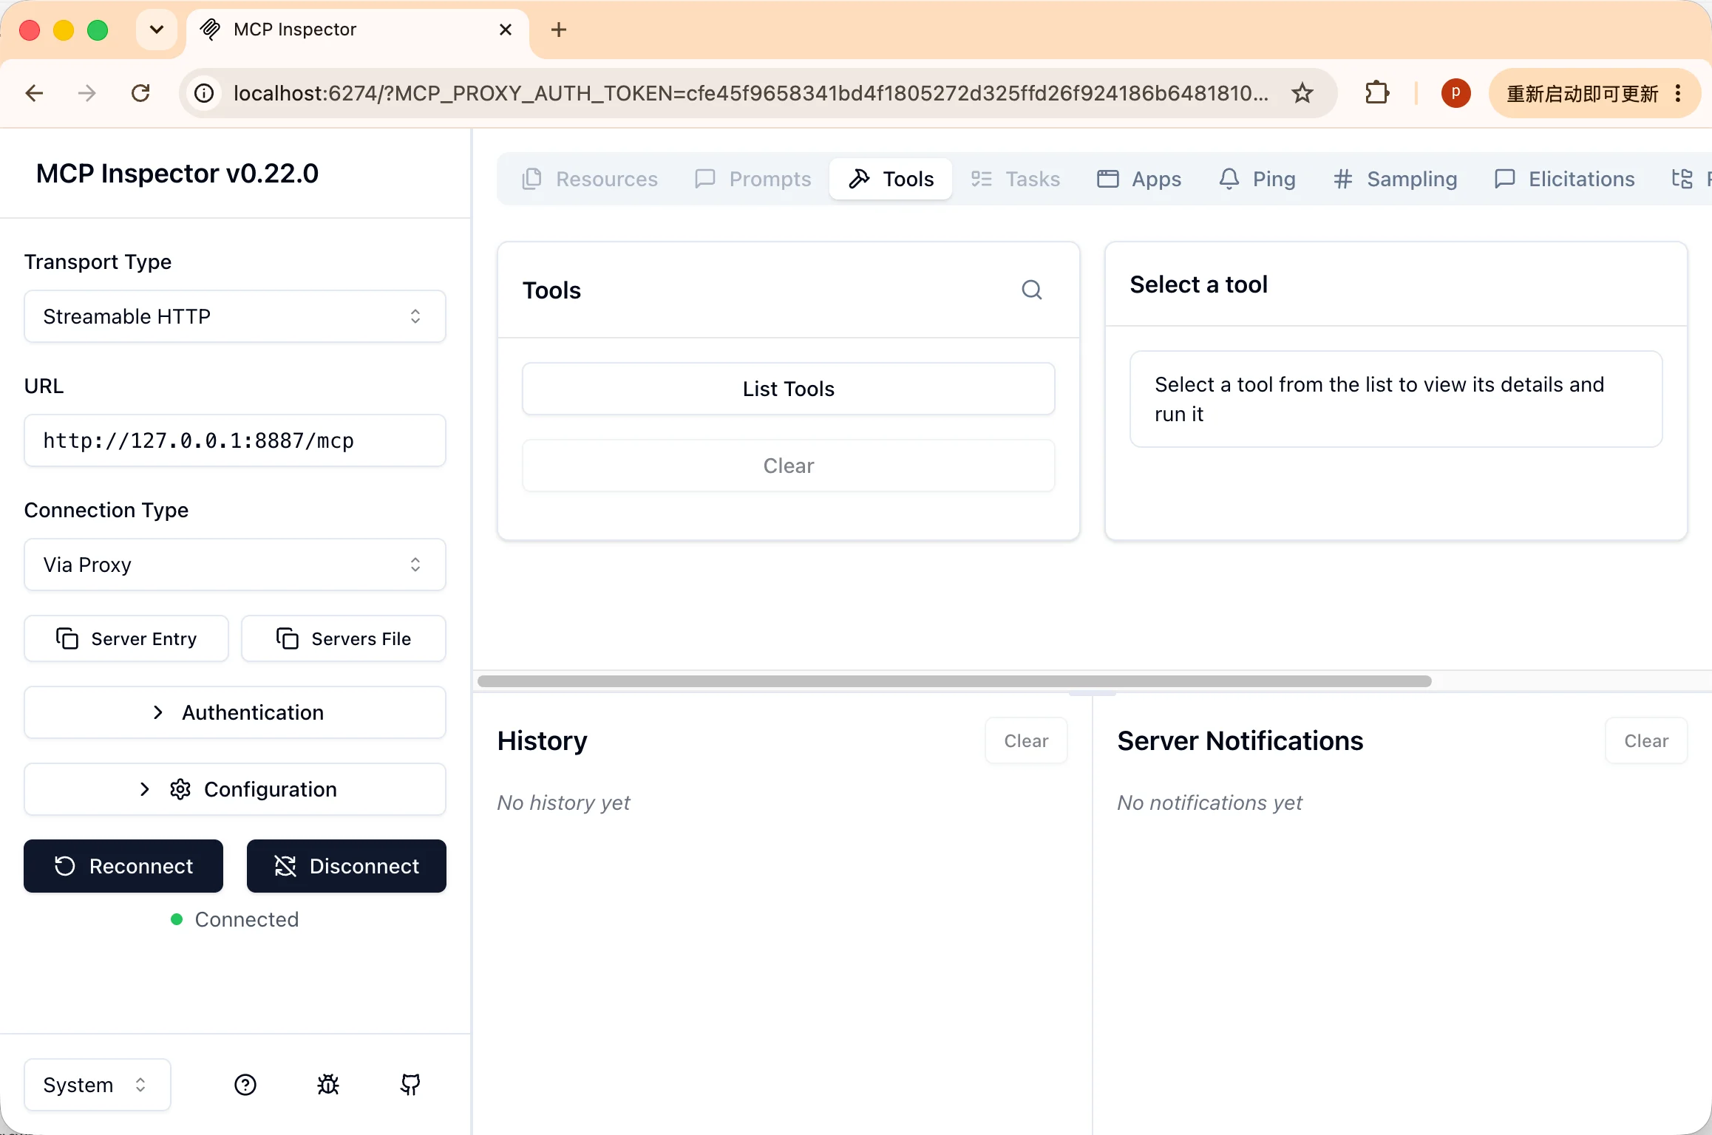This screenshot has height=1135, width=1712.
Task: Open the tab search dropdown arrow
Action: [157, 30]
